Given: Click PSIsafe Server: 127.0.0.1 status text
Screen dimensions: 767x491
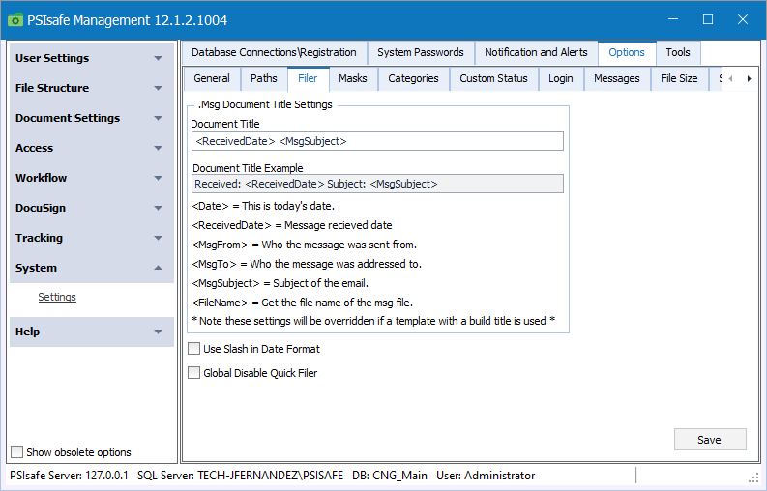Looking at the screenshot, I should (69, 476).
